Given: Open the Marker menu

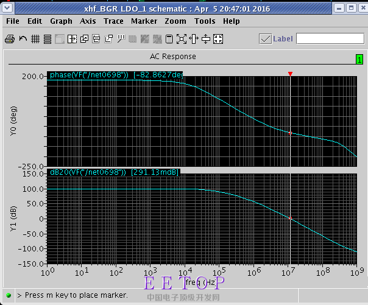Looking at the screenshot, I should 144,21.
